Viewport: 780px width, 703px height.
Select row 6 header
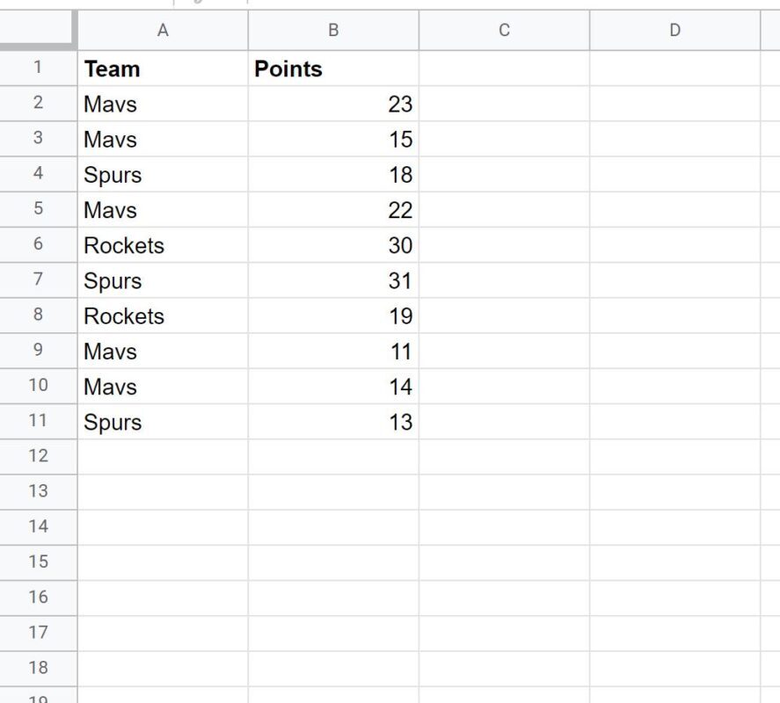[39, 244]
